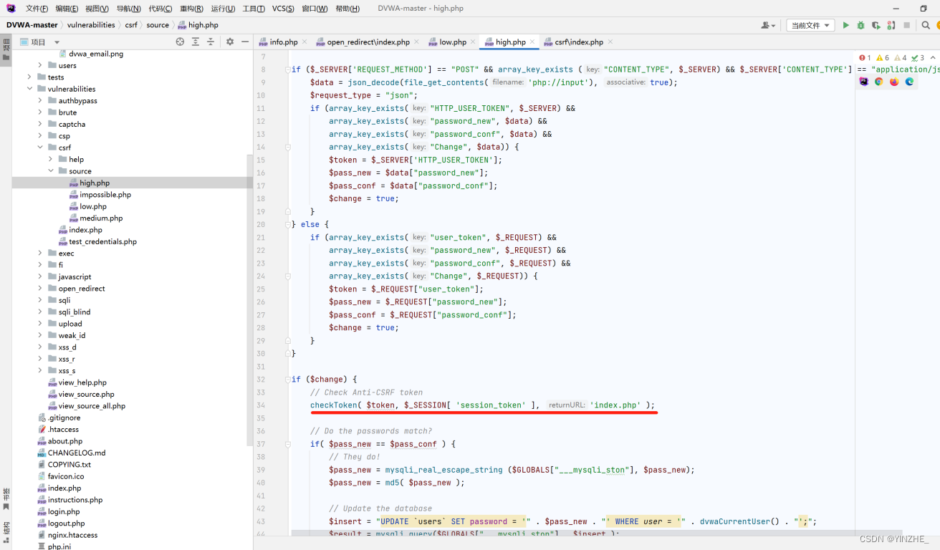Select impossible.php in the project tree
Viewport: 940px width, 550px height.
[x=105, y=195]
